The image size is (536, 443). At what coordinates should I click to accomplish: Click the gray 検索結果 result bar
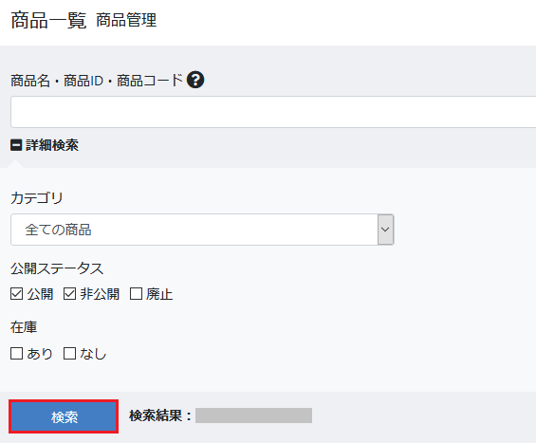click(253, 415)
